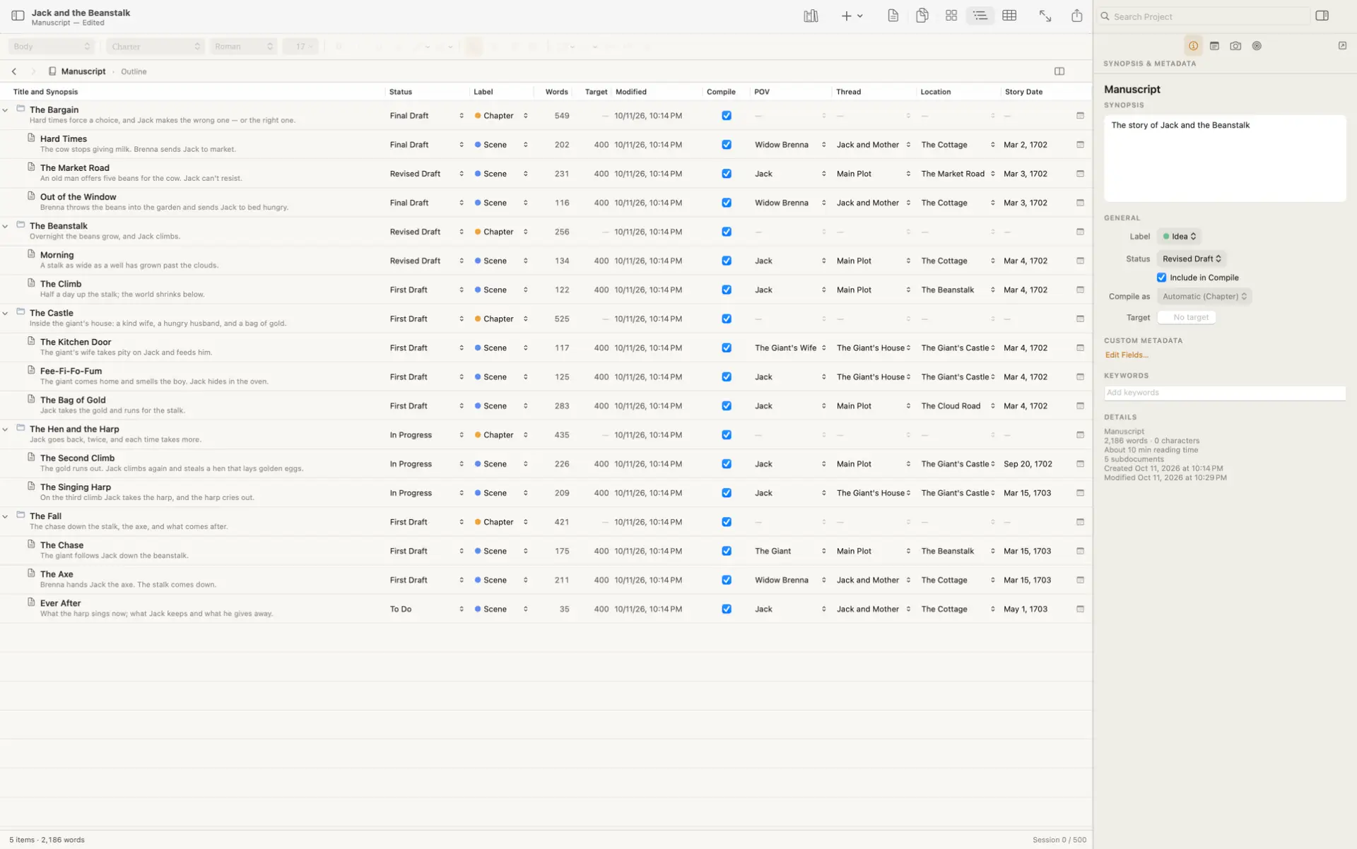Uncheck Compile for Ever After
The width and height of the screenshot is (1357, 849).
pyautogui.click(x=727, y=609)
